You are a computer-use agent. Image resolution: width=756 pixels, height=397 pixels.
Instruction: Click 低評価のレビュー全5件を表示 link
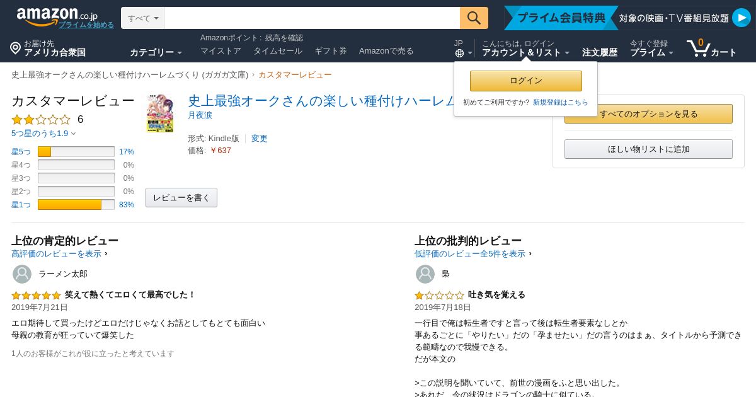(x=470, y=253)
